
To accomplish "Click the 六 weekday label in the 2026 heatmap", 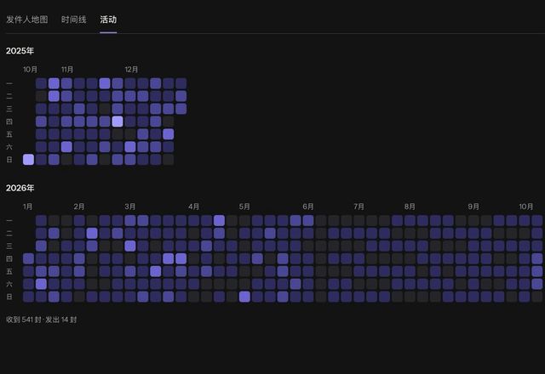I will pyautogui.click(x=9, y=284).
